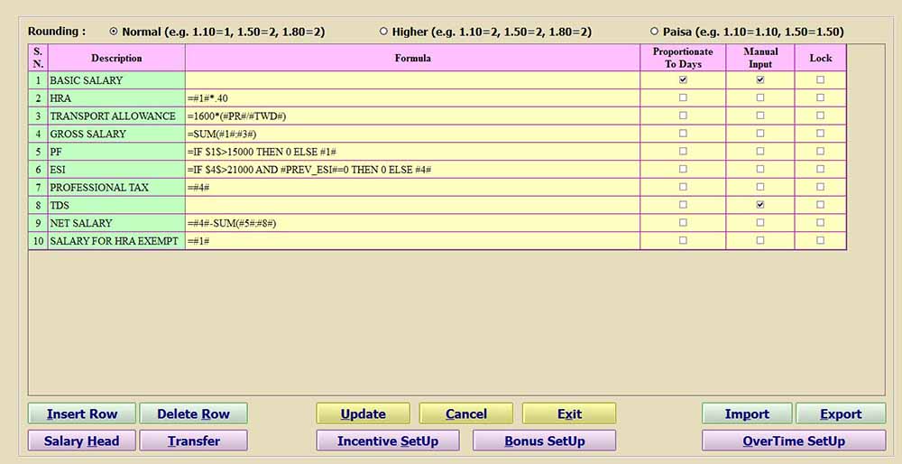
Task: Choose the Paisa rounding option
Action: (x=654, y=32)
